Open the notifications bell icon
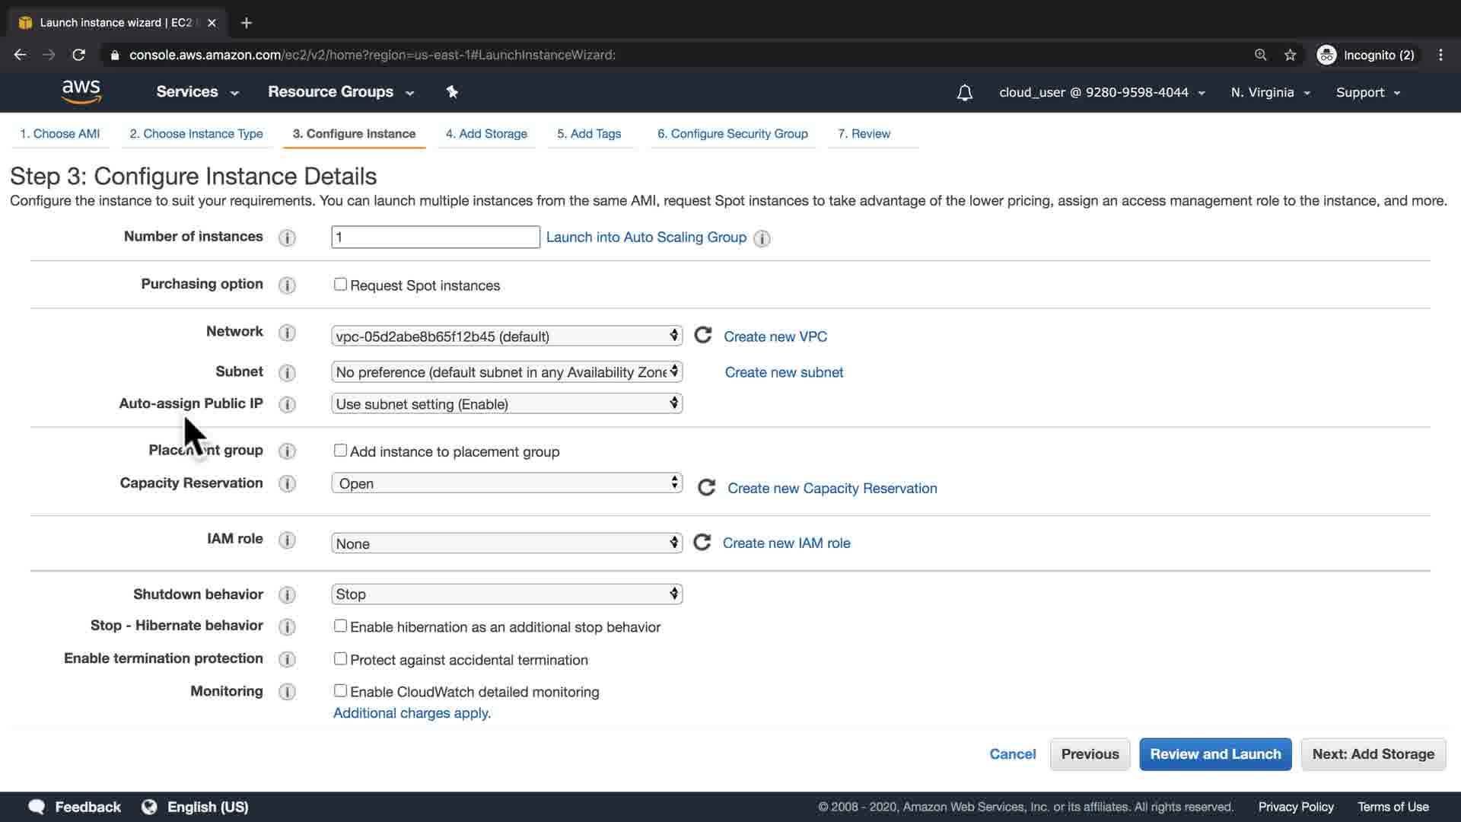This screenshot has height=822, width=1461. (964, 93)
